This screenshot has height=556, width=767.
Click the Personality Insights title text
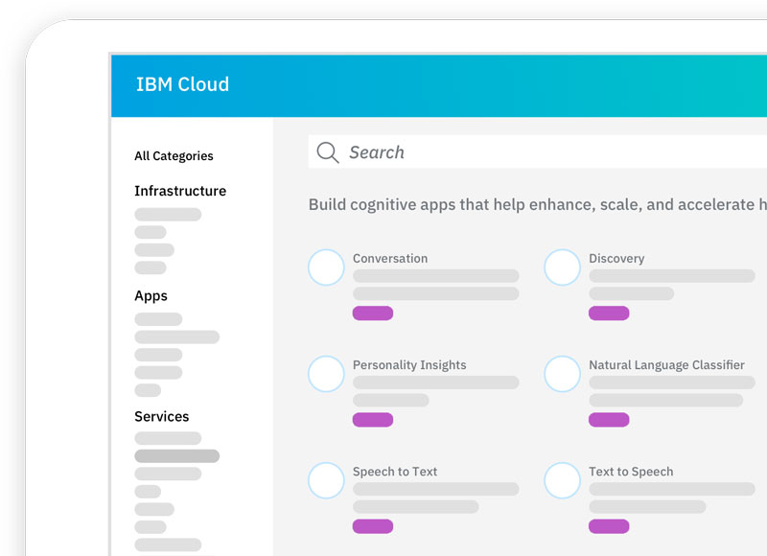(x=409, y=365)
